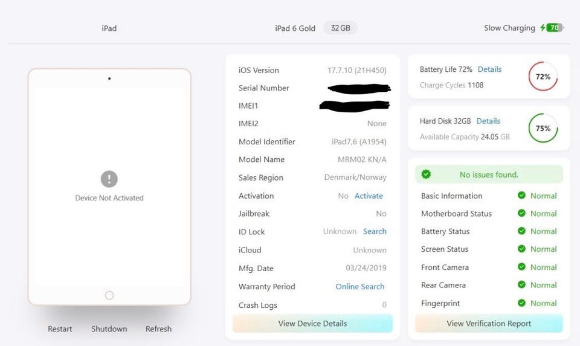Click IMEI2 value None
Viewport: 580px width, 346px height.
tap(376, 123)
